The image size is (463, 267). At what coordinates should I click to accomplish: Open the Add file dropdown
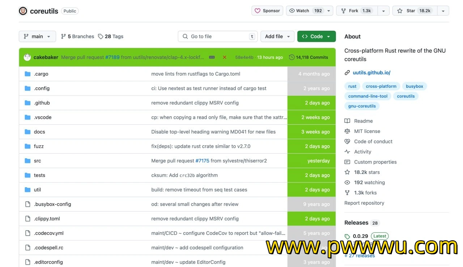tap(277, 36)
